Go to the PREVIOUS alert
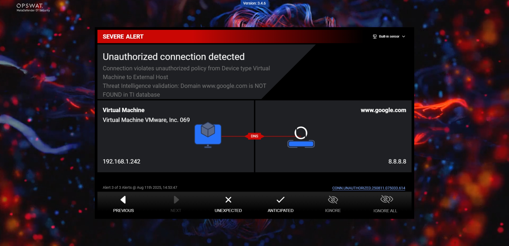This screenshot has width=509, height=246. click(123, 204)
